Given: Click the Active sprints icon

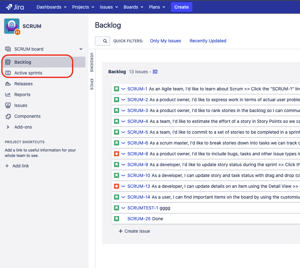Looking at the screenshot, I should 8,73.
